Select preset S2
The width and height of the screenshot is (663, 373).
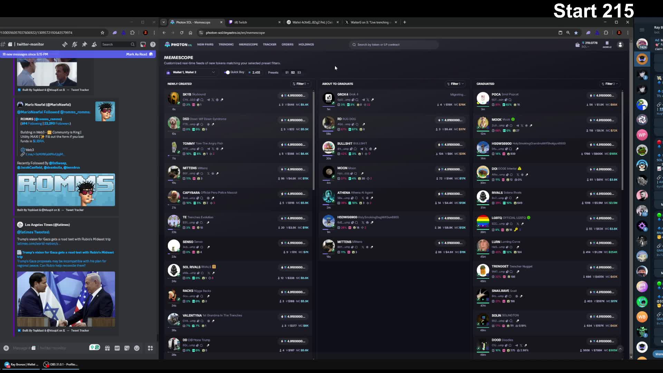click(293, 73)
